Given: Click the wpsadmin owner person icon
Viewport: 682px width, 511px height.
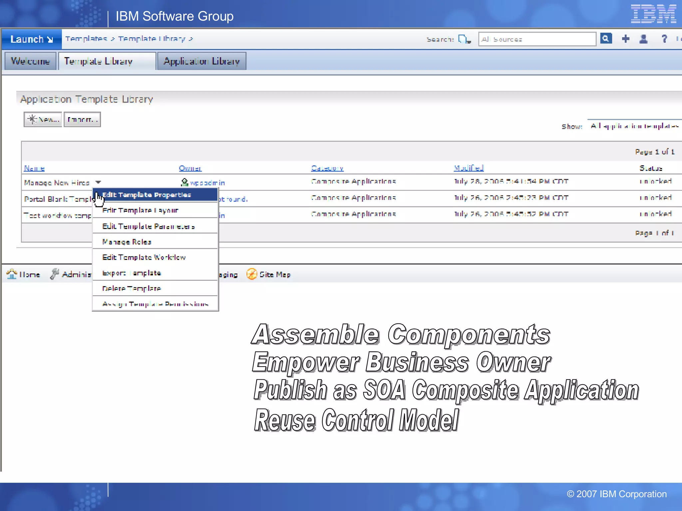Looking at the screenshot, I should coord(184,182).
